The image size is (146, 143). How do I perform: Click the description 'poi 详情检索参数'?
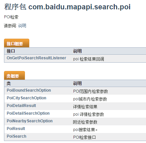pyautogui.click(x=88, y=114)
